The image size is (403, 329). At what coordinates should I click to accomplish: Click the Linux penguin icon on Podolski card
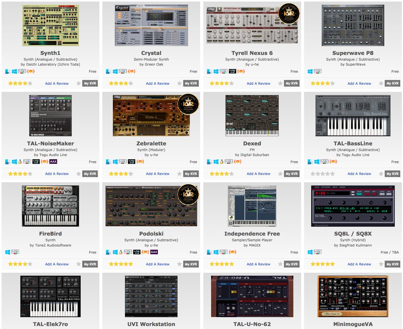coord(121,252)
